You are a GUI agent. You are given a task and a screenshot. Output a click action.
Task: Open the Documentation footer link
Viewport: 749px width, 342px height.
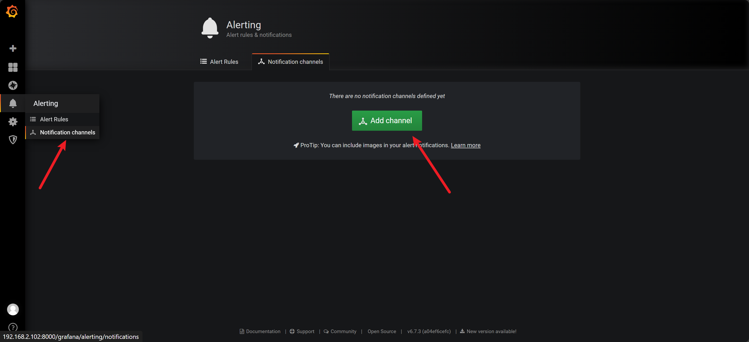(x=263, y=331)
